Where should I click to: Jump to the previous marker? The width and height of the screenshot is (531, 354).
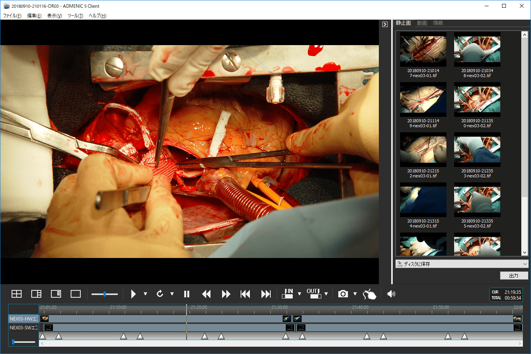tap(245, 294)
